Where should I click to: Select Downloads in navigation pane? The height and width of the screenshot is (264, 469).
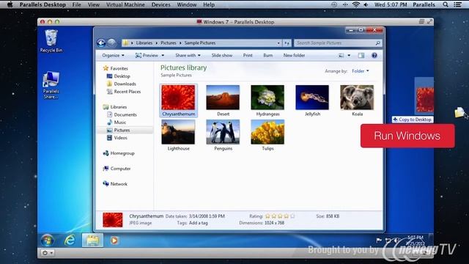pos(125,84)
